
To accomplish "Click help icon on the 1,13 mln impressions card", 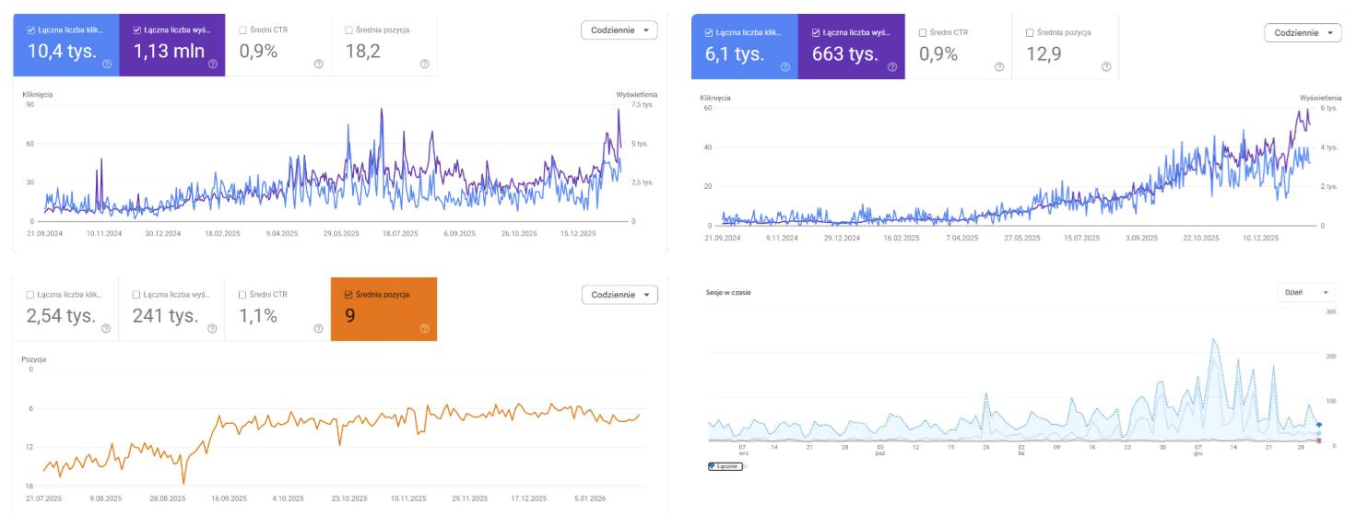I will [213, 65].
